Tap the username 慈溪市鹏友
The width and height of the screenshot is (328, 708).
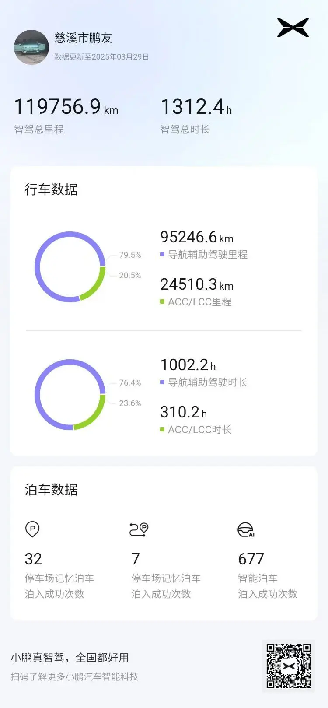click(x=83, y=38)
